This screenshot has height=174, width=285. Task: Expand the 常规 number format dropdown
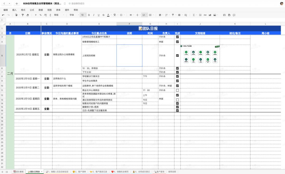(58, 15)
